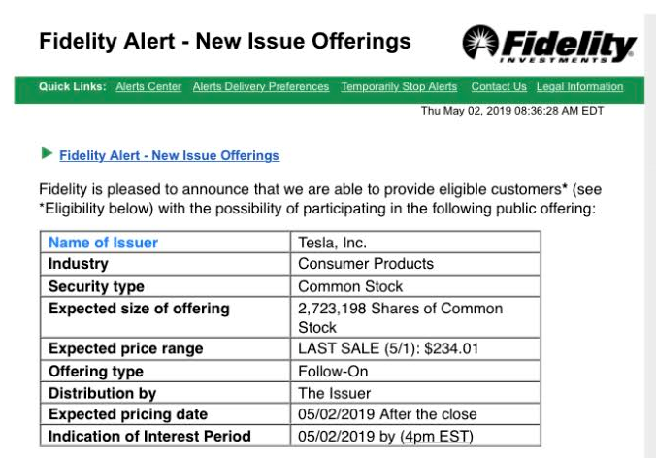This screenshot has width=656, height=458.
Task: Click the email timestamp Thu May 02, 2019
Action: pyautogui.click(x=511, y=111)
